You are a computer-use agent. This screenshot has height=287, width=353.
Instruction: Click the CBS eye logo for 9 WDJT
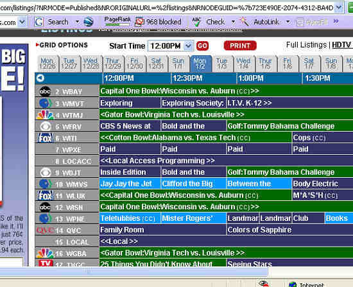coord(46,173)
